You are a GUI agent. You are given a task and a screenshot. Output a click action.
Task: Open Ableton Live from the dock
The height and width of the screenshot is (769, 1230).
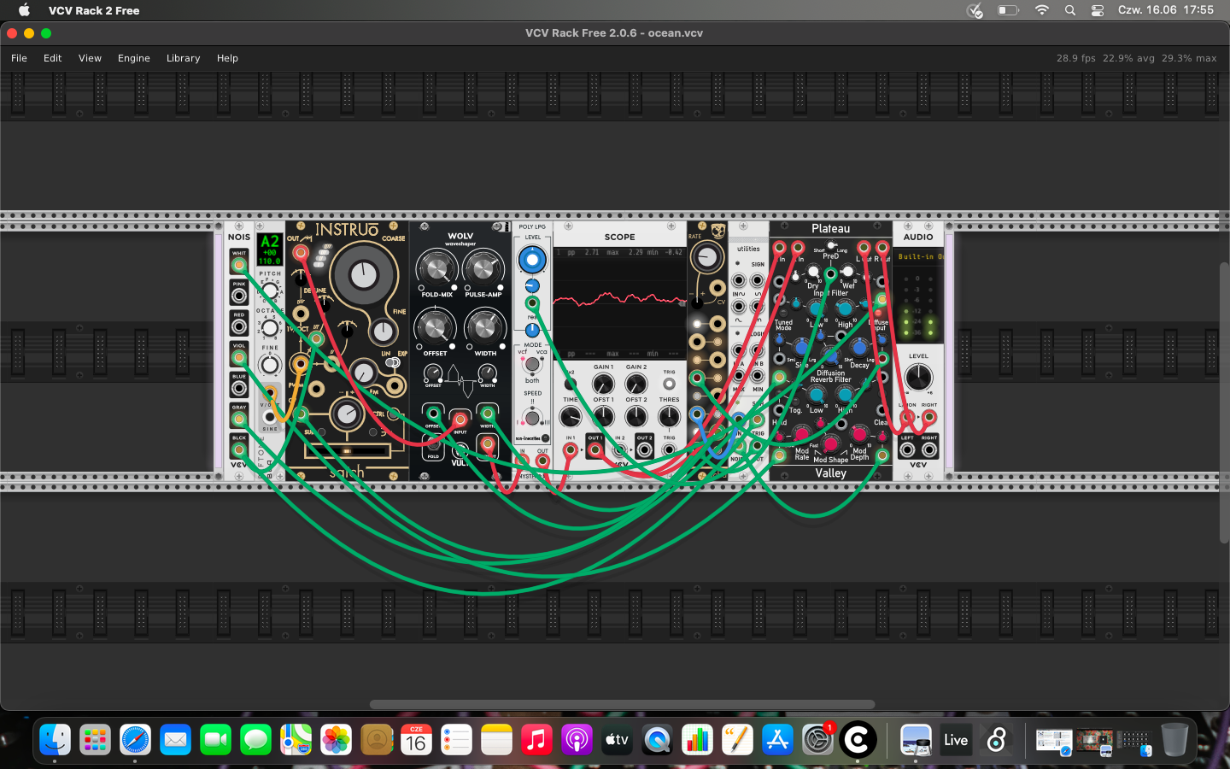tap(956, 740)
